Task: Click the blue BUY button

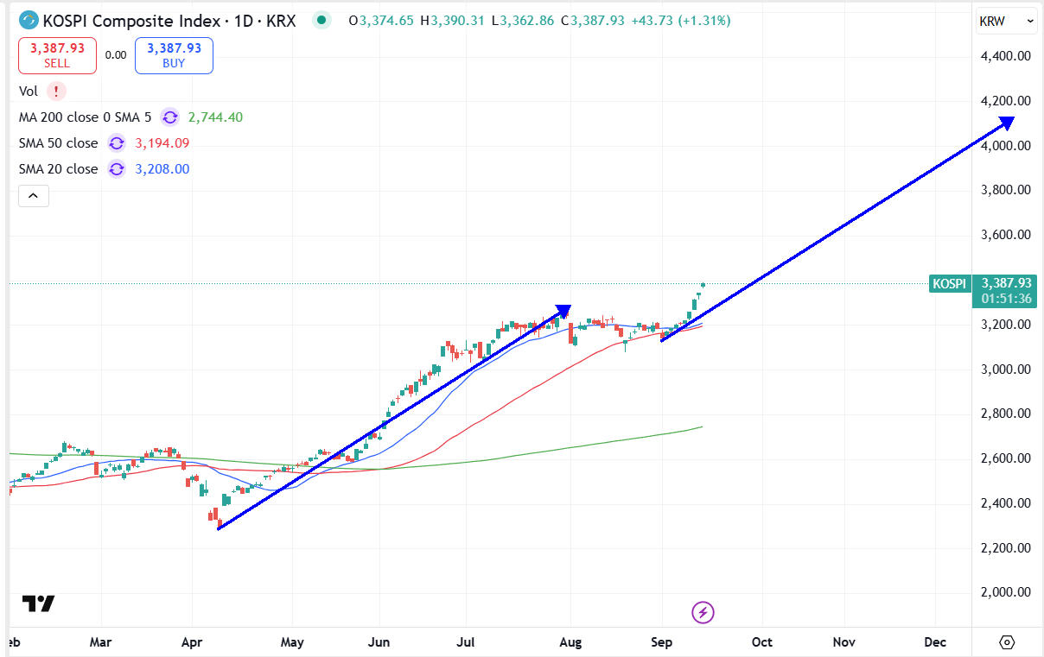Action: click(174, 55)
